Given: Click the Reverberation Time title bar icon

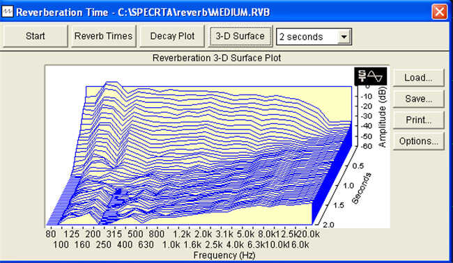Looking at the screenshot, I should [x=7, y=12].
